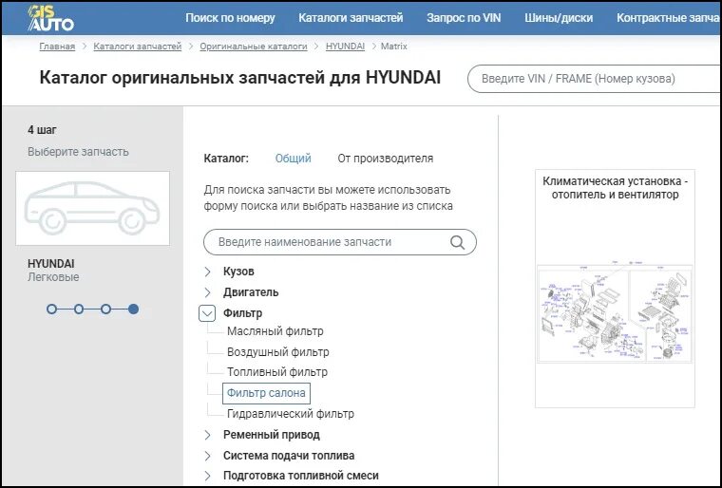Open Запрос по VIN menu
This screenshot has width=722, height=488.
464,18
